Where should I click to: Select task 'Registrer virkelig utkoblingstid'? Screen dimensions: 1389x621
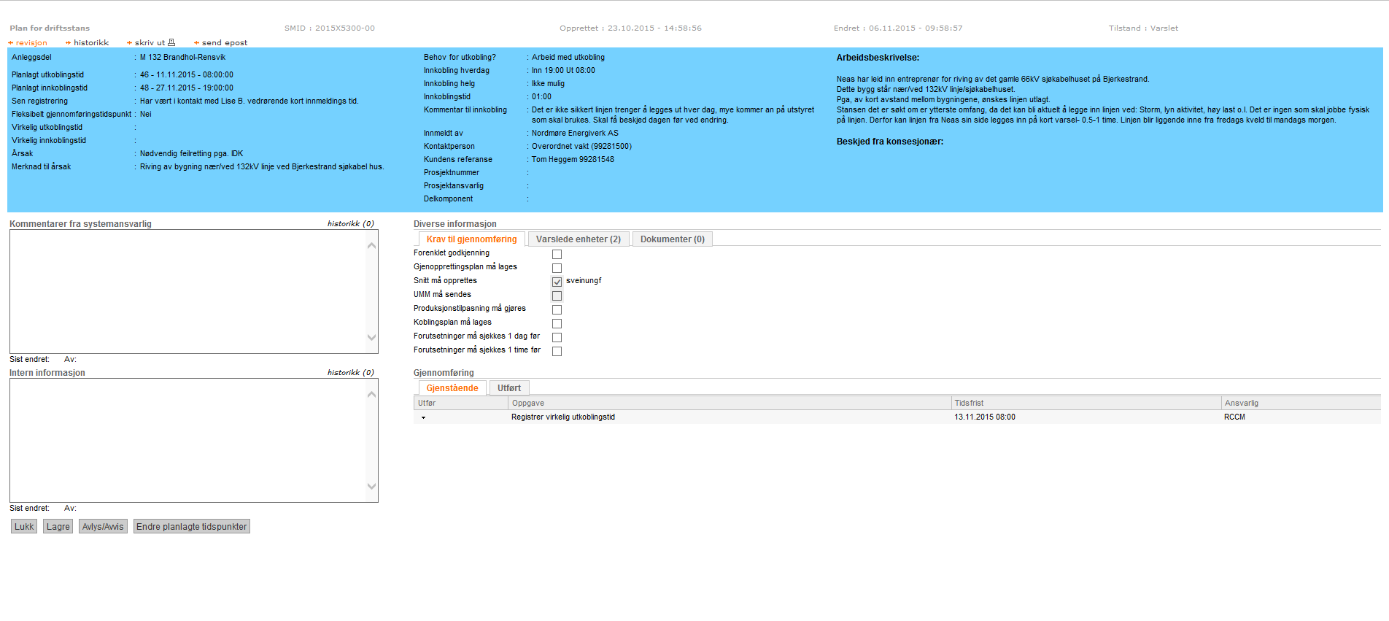563,417
